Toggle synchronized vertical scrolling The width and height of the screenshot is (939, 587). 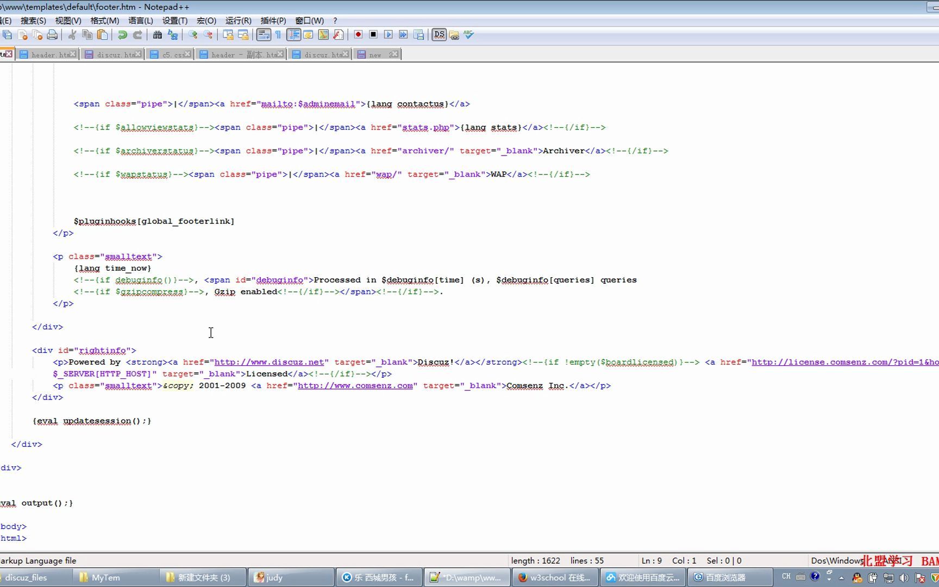point(228,35)
